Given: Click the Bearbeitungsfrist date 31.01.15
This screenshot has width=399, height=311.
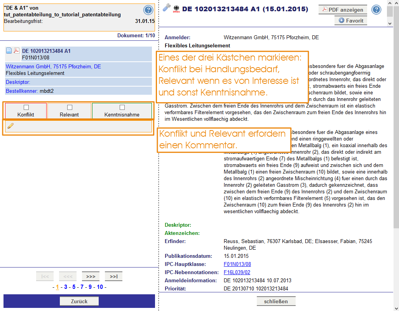Looking at the screenshot, I should coord(145,21).
